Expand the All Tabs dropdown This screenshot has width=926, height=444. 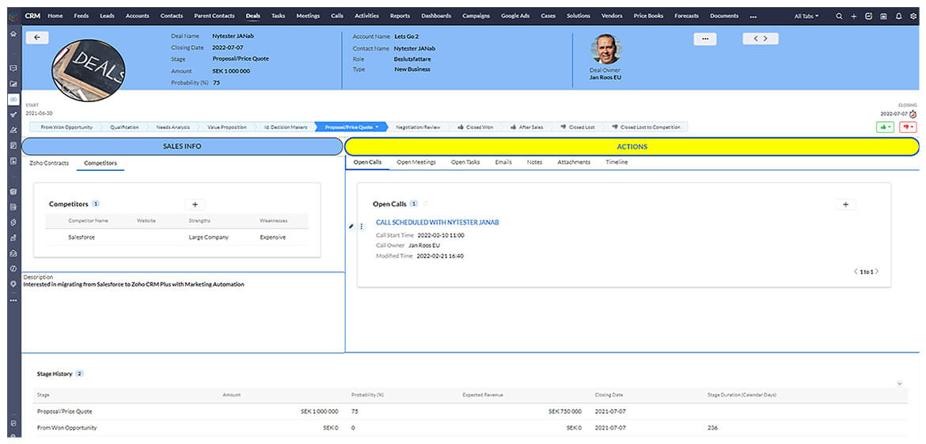tap(806, 16)
